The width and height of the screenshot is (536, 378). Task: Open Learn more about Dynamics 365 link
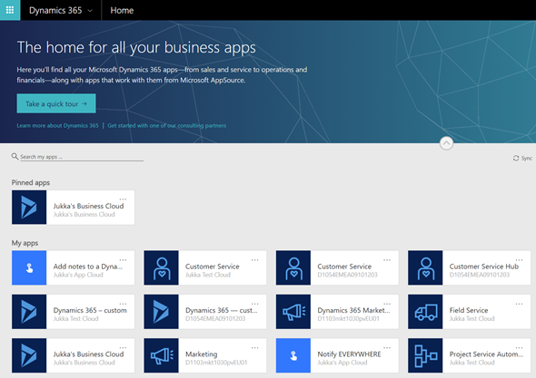[57, 125]
